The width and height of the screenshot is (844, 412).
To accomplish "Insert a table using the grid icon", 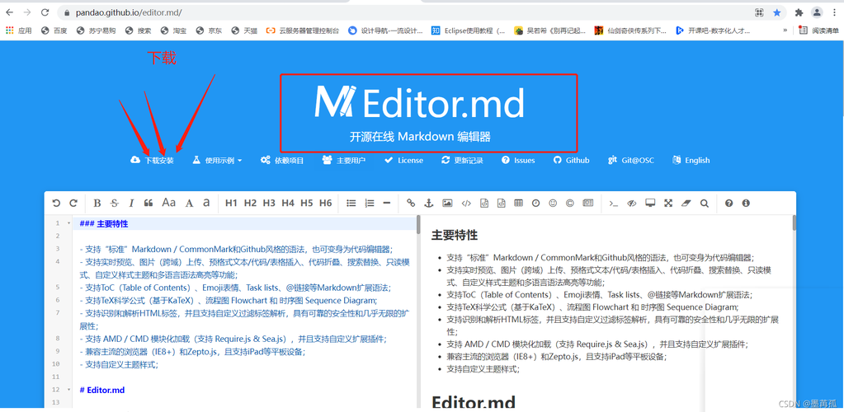I will click(x=518, y=204).
